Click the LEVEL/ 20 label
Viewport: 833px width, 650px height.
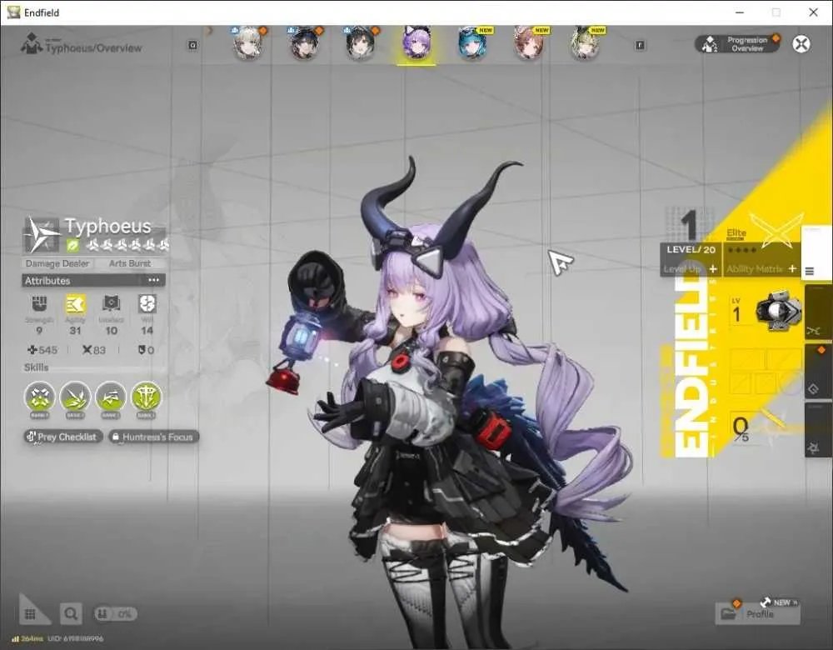(x=691, y=250)
